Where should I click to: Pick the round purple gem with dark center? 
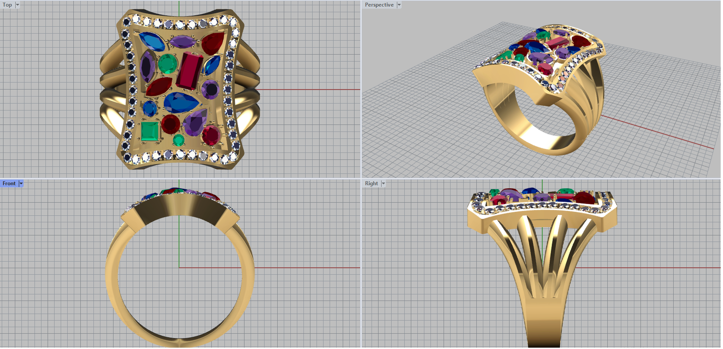[x=210, y=89]
